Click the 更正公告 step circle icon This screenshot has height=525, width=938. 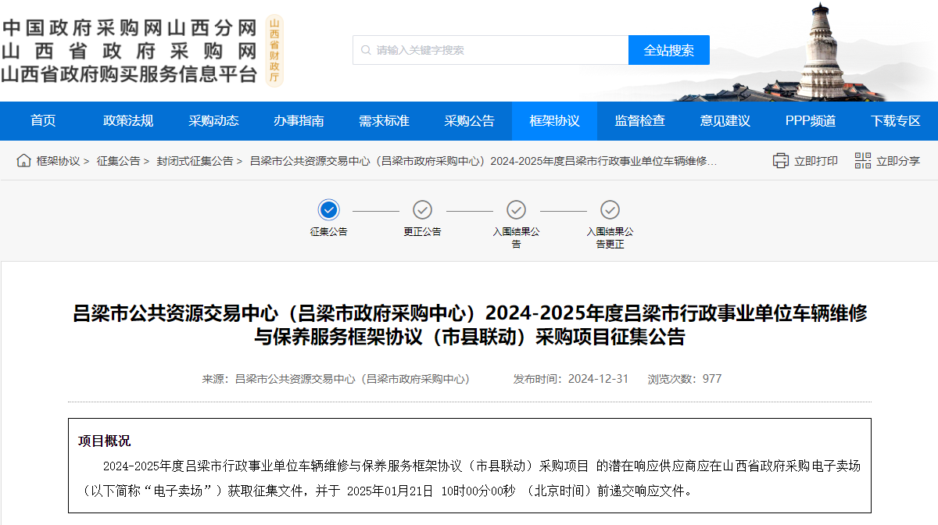coord(422,211)
